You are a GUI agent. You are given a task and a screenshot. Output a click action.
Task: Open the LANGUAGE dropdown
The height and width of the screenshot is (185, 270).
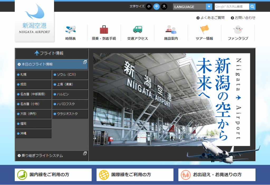coord(192,7)
